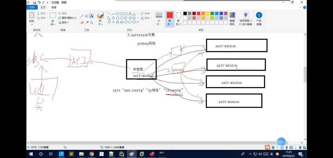Switch to the View (查看) tab

tap(54, 7)
